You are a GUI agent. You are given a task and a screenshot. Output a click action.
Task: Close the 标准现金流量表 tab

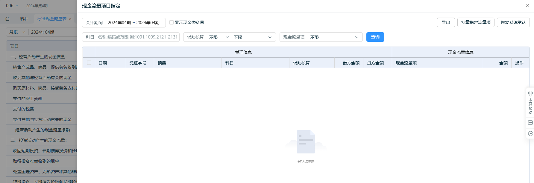click(x=70, y=19)
